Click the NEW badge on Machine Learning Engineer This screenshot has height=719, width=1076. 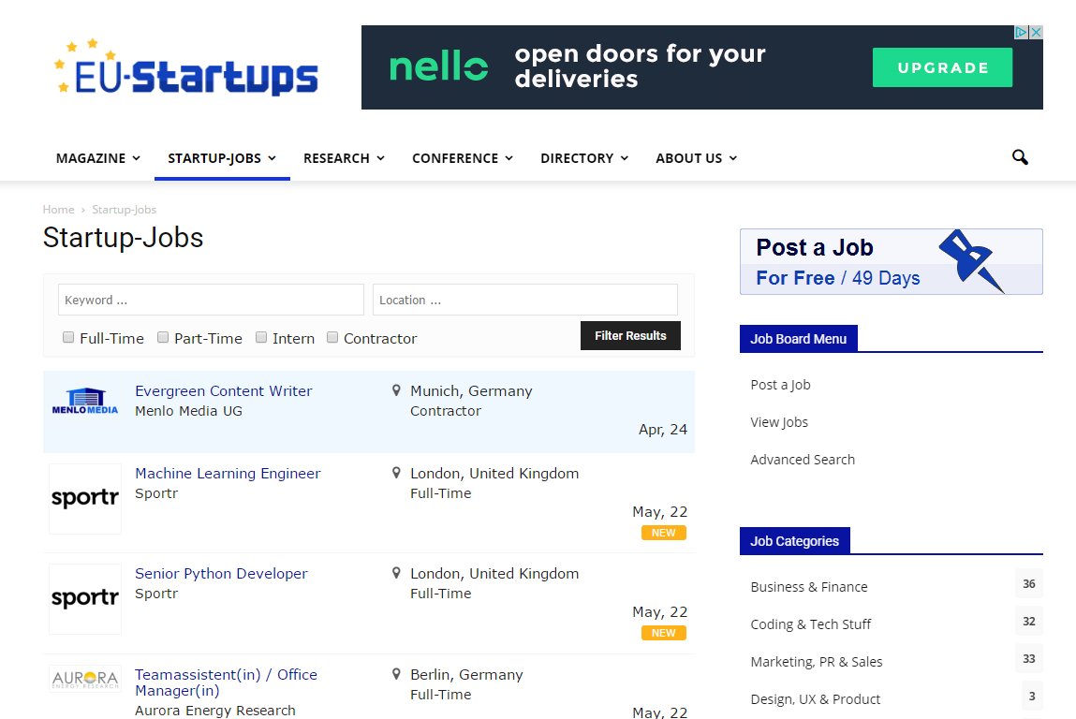(664, 533)
